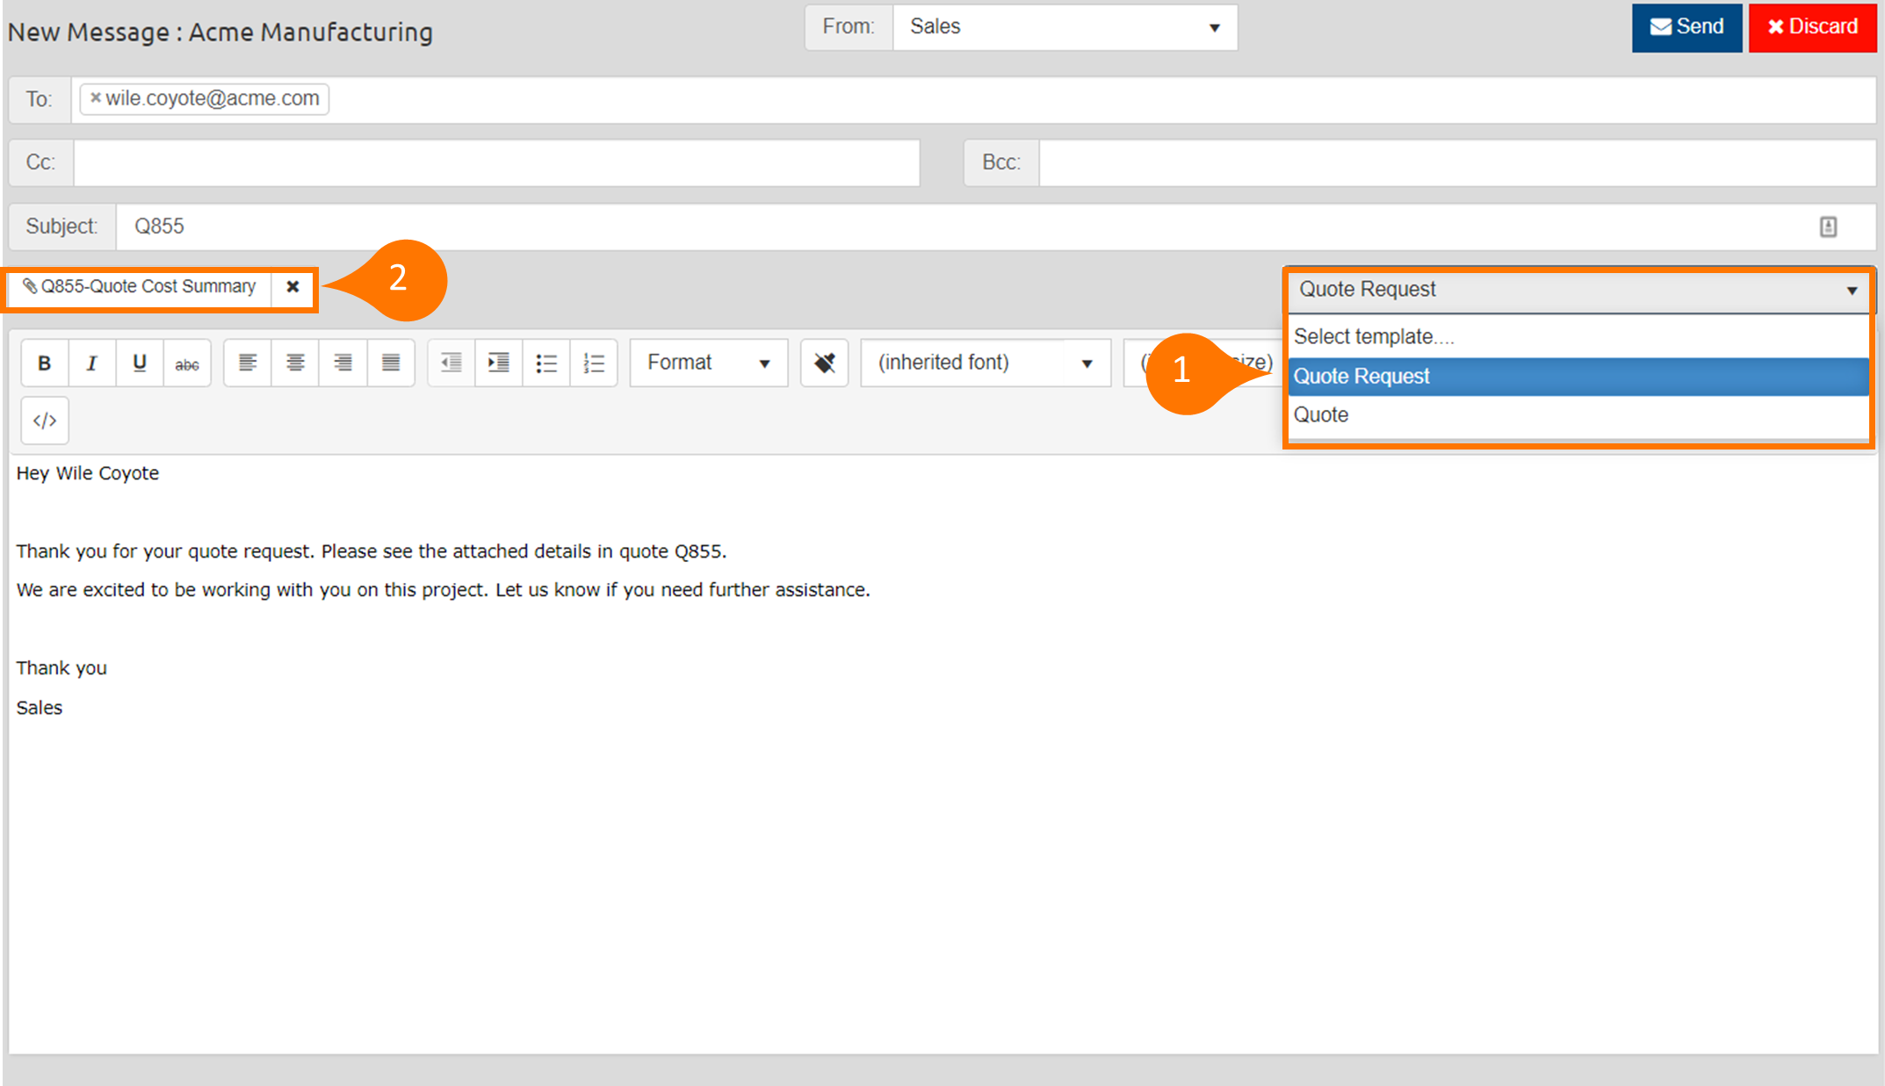1885x1086 pixels.
Task: Open the inherited font dropdown
Action: [x=985, y=363]
